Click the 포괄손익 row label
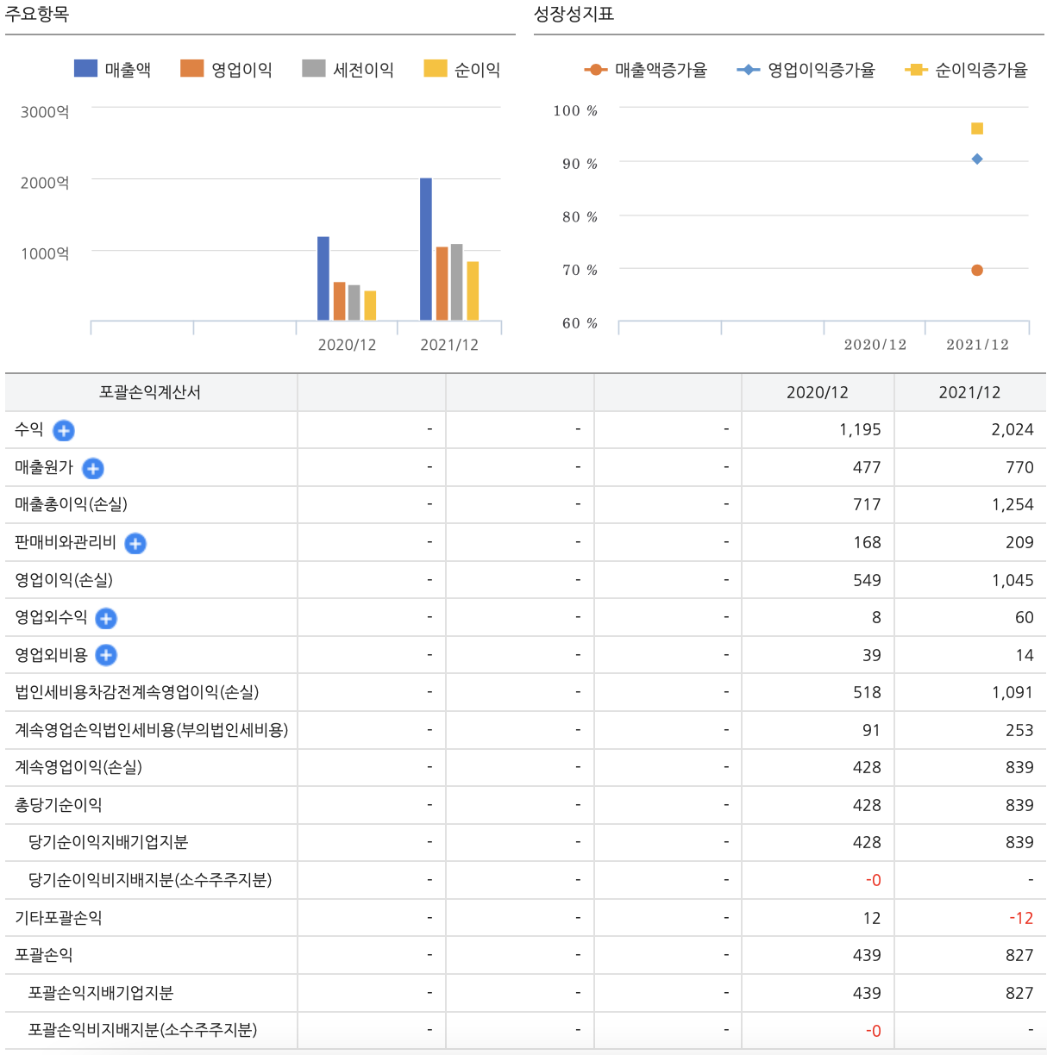This screenshot has width=1047, height=1055. pos(44,955)
